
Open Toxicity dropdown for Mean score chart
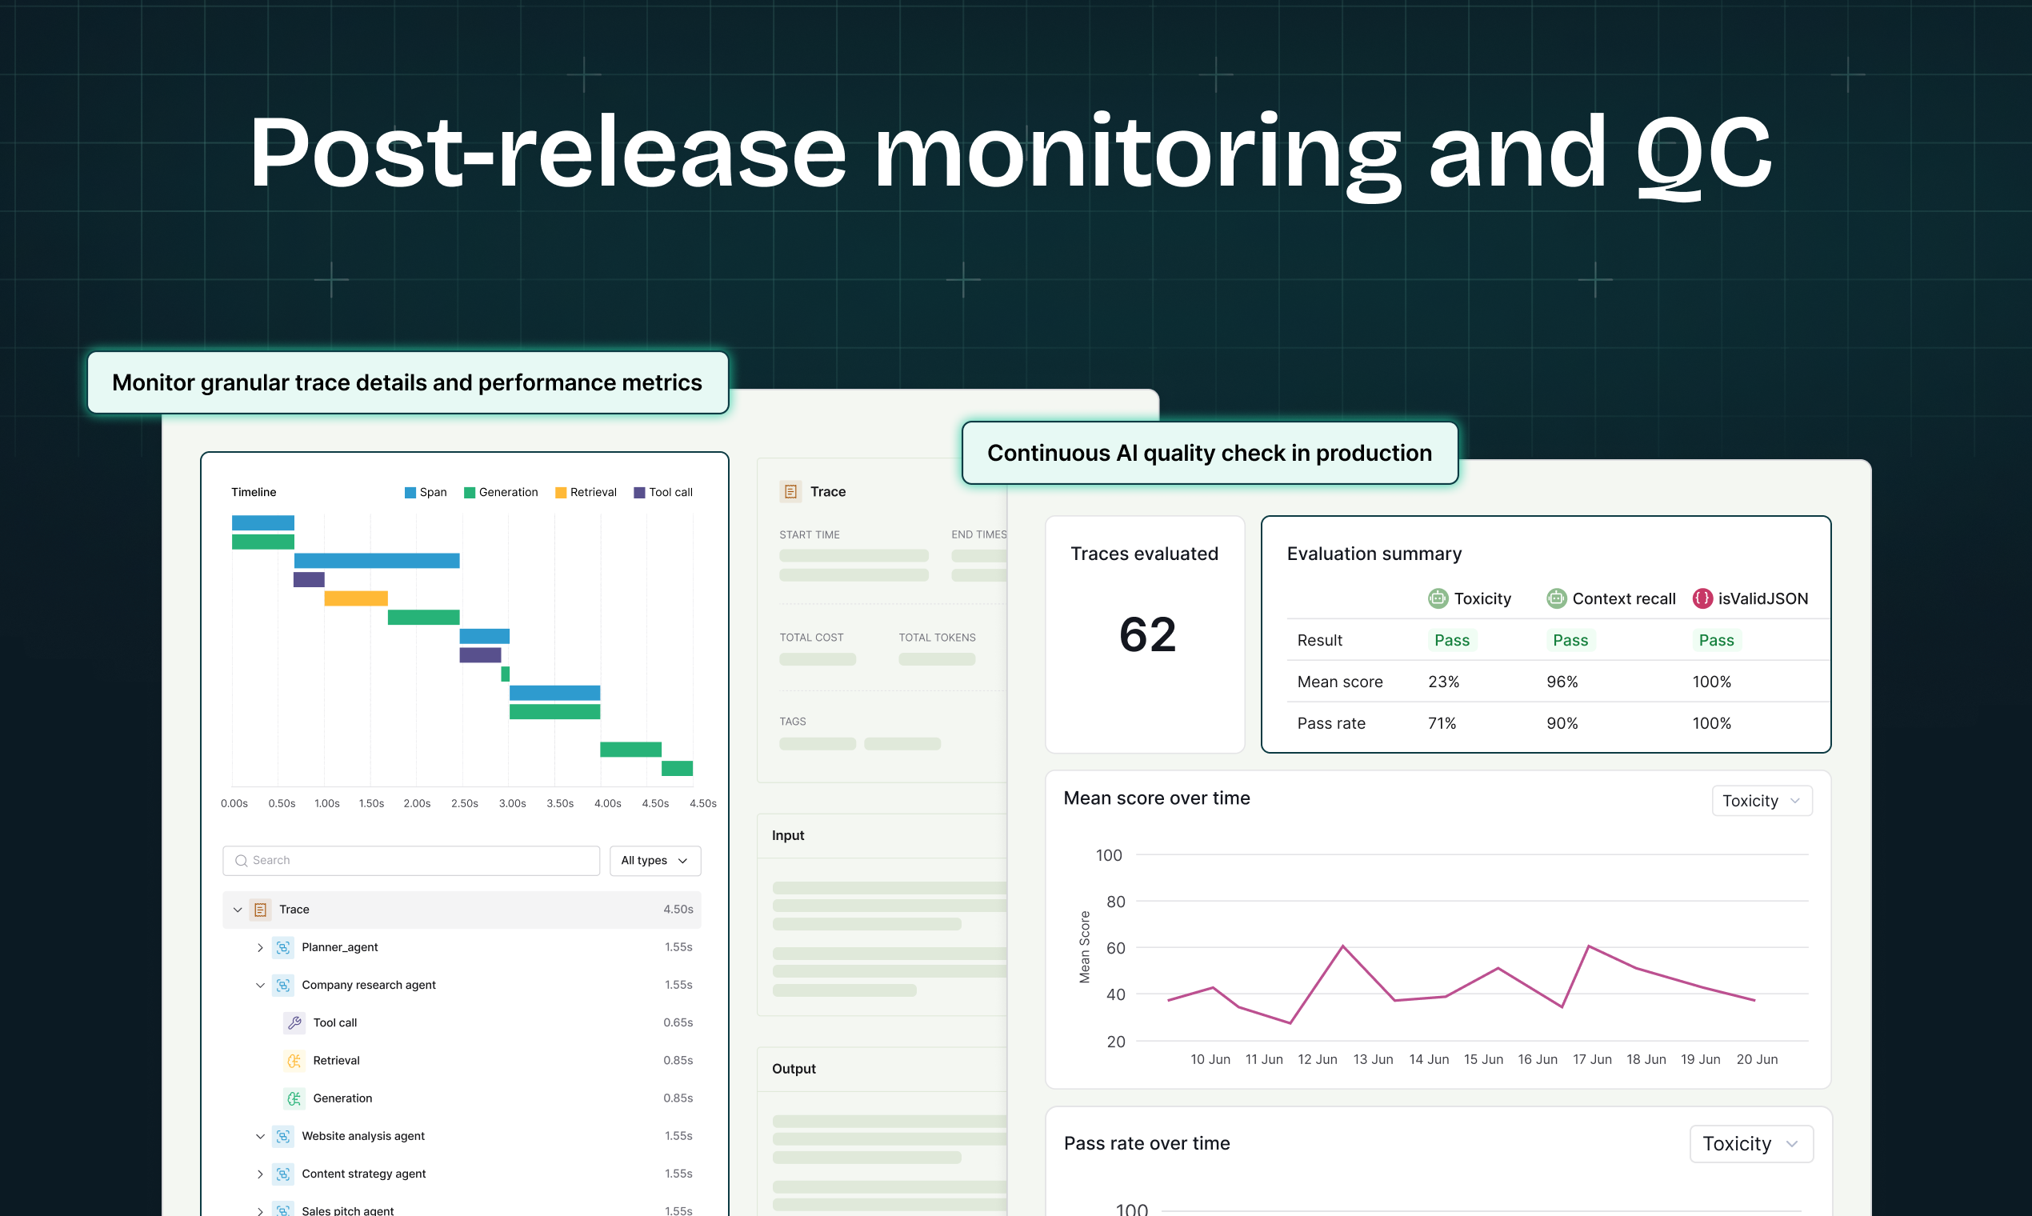click(x=1761, y=801)
